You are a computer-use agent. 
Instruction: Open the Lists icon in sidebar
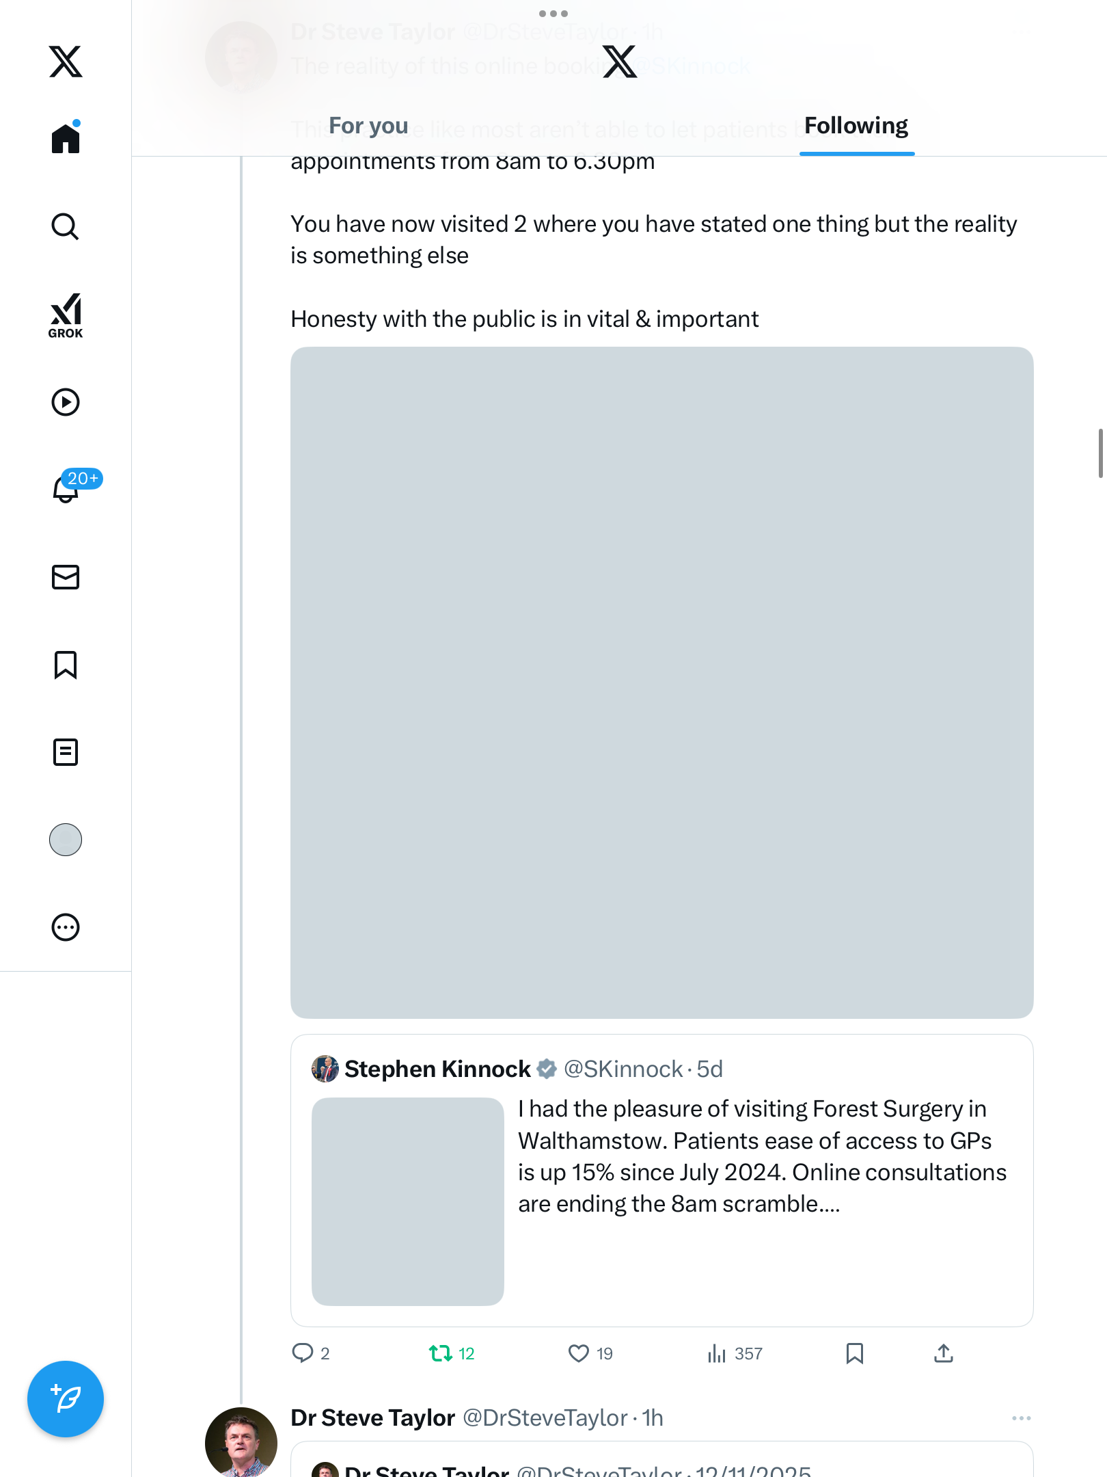click(x=66, y=752)
